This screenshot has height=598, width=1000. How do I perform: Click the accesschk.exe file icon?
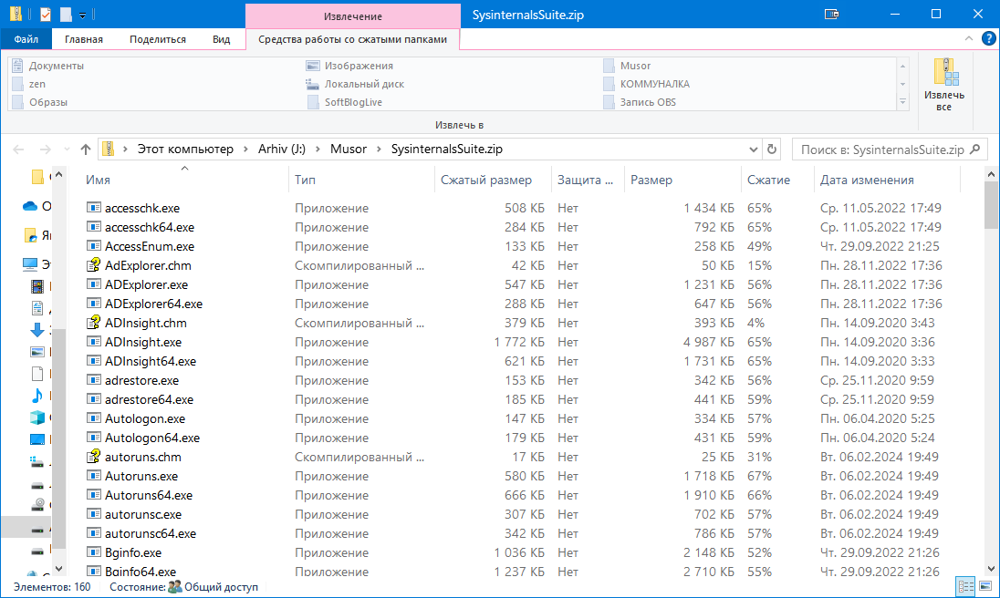tap(94, 208)
